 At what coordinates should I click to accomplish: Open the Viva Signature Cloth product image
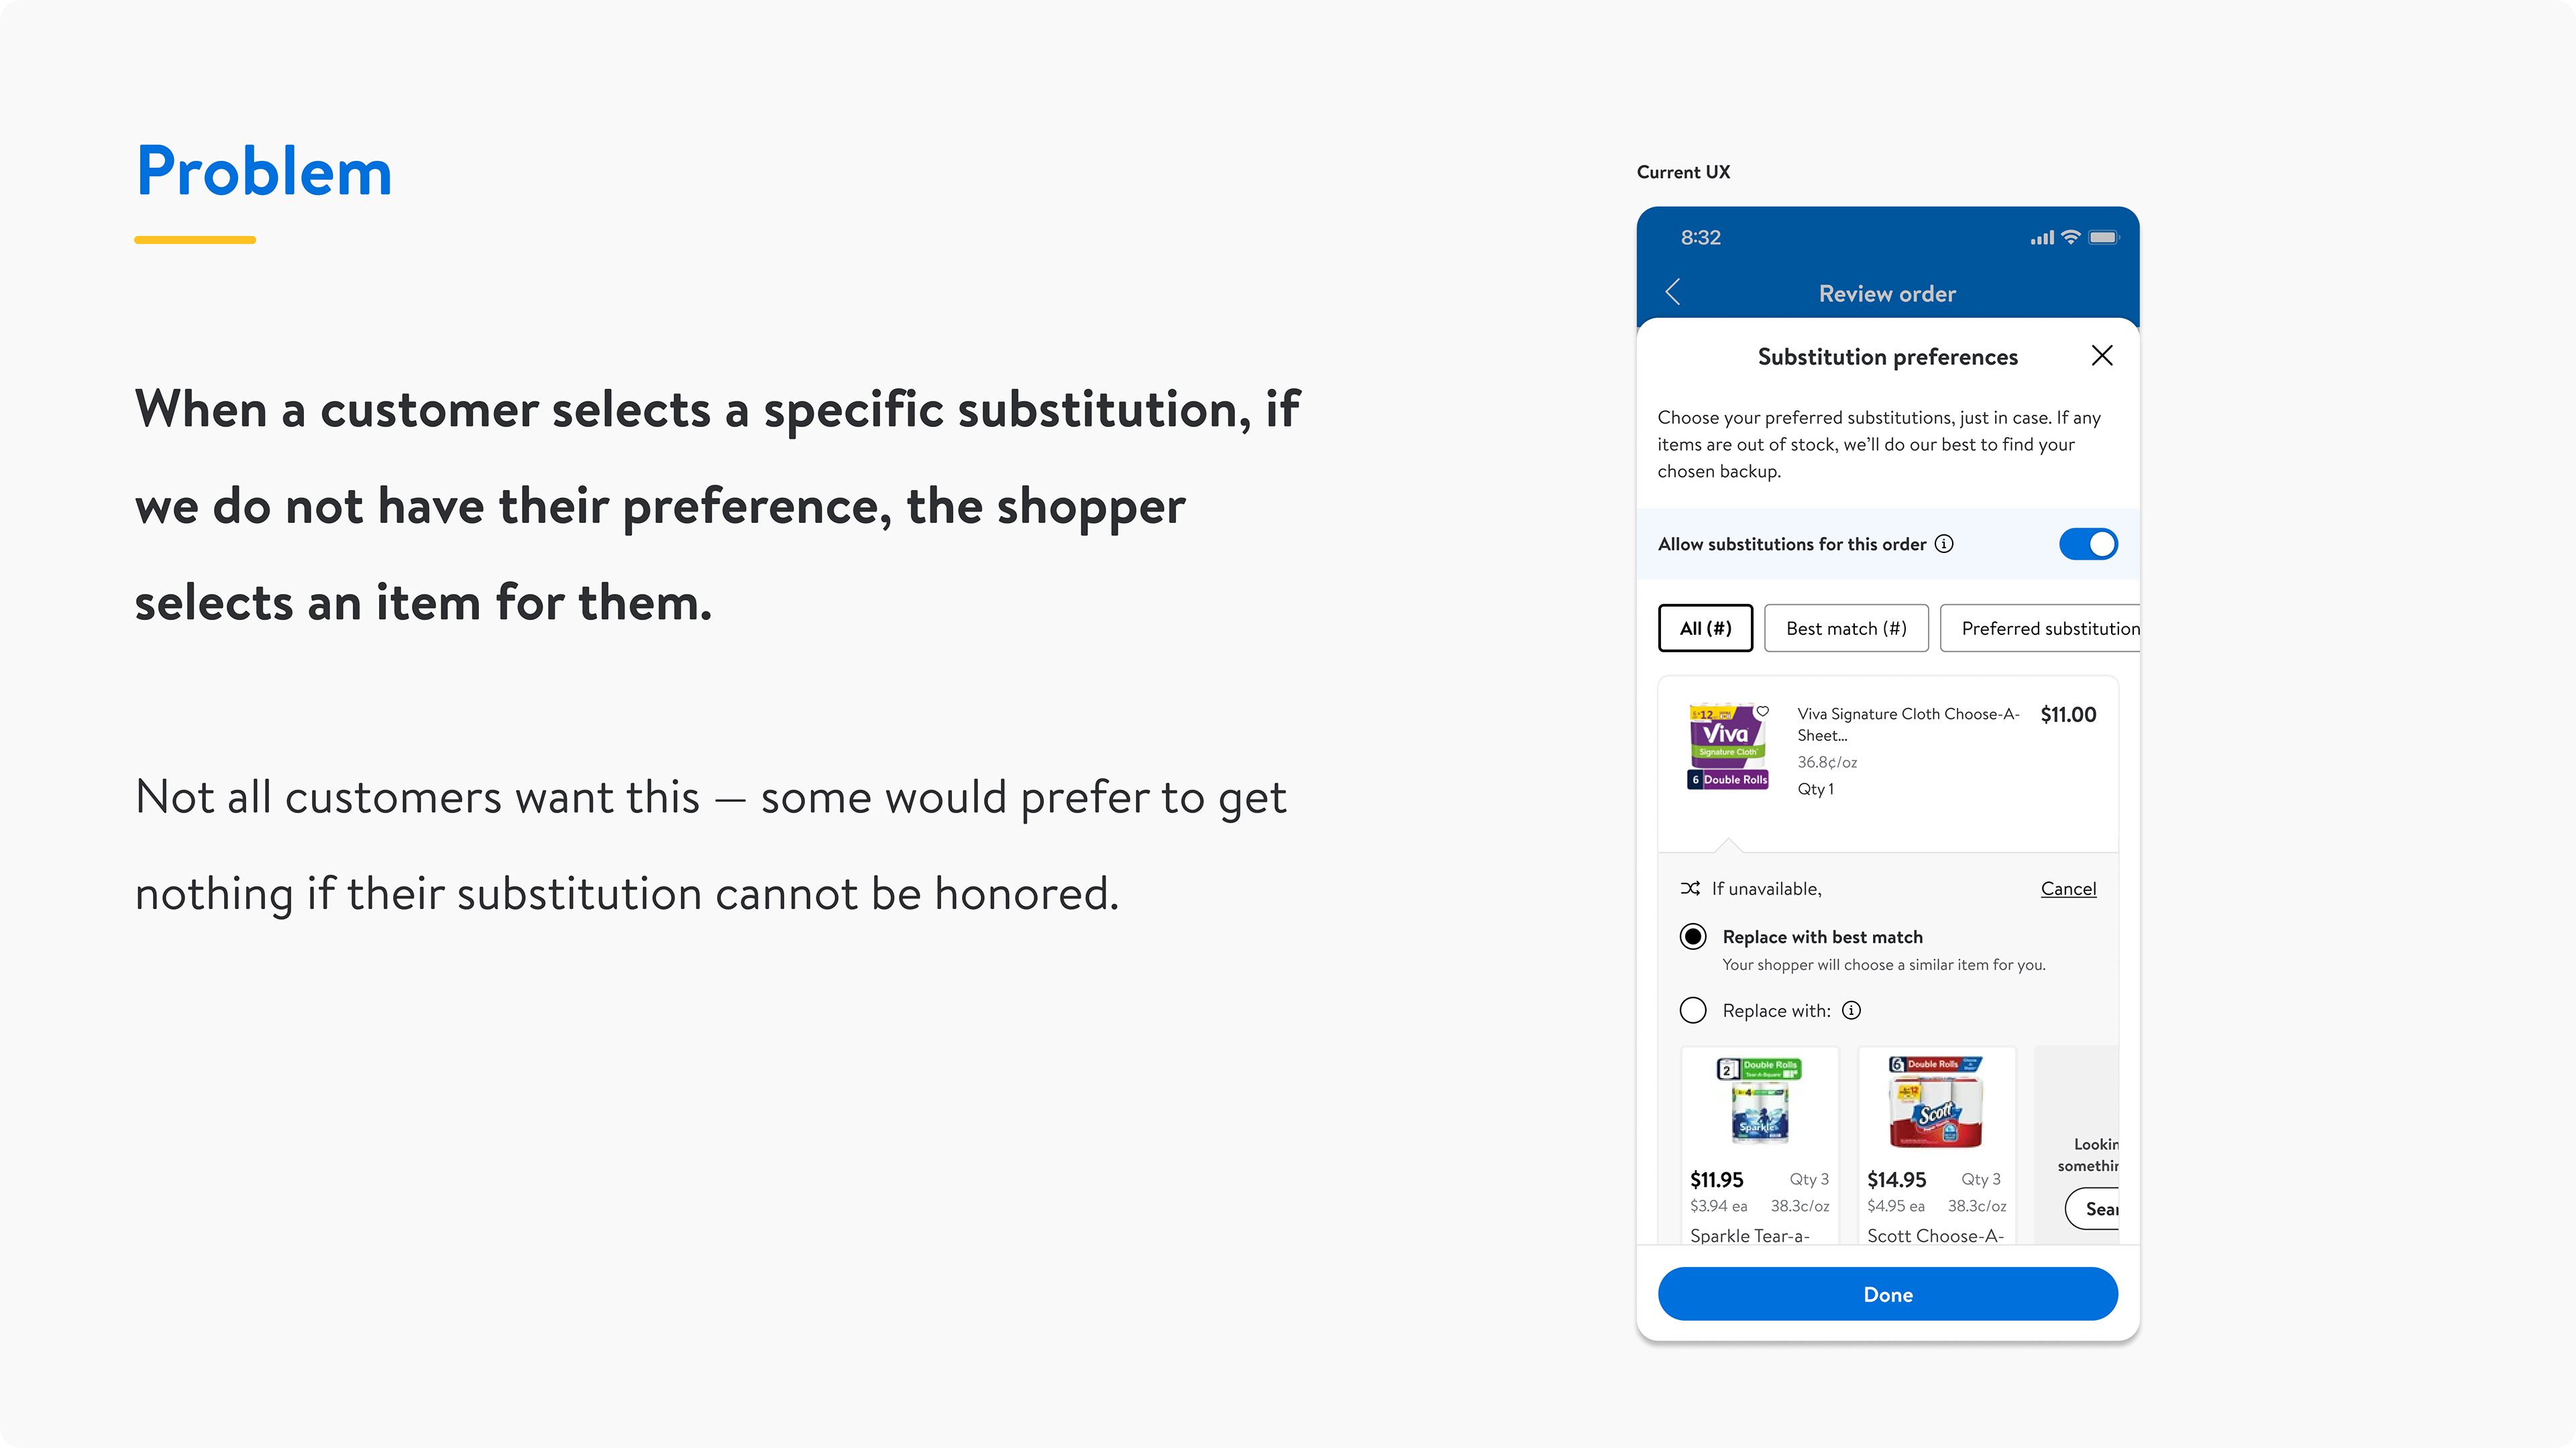(1728, 747)
